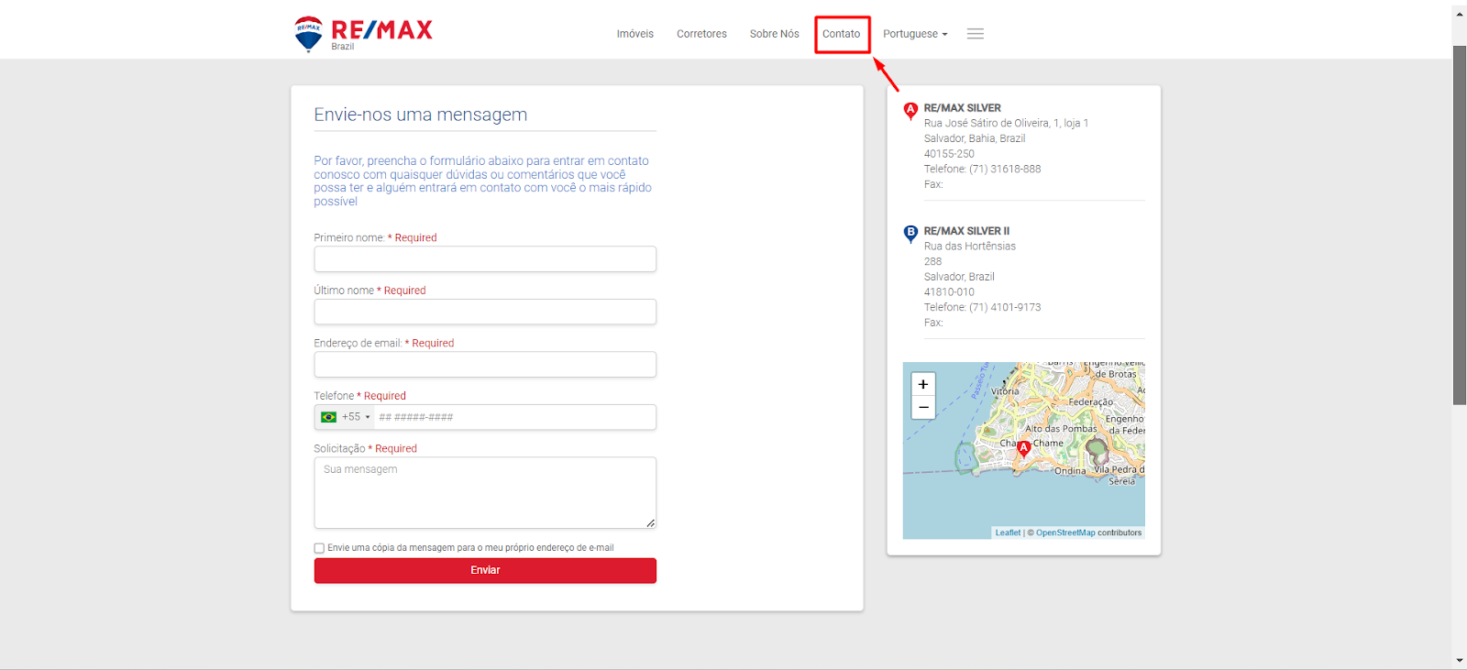
Task: Zoom out the map with minus button
Action: click(x=923, y=407)
